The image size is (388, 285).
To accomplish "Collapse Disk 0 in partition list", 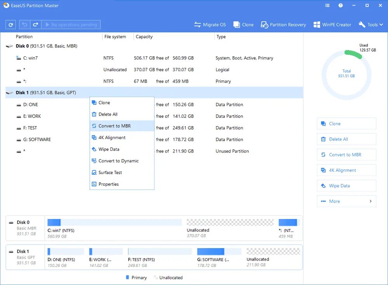I will pyautogui.click(x=9, y=46).
